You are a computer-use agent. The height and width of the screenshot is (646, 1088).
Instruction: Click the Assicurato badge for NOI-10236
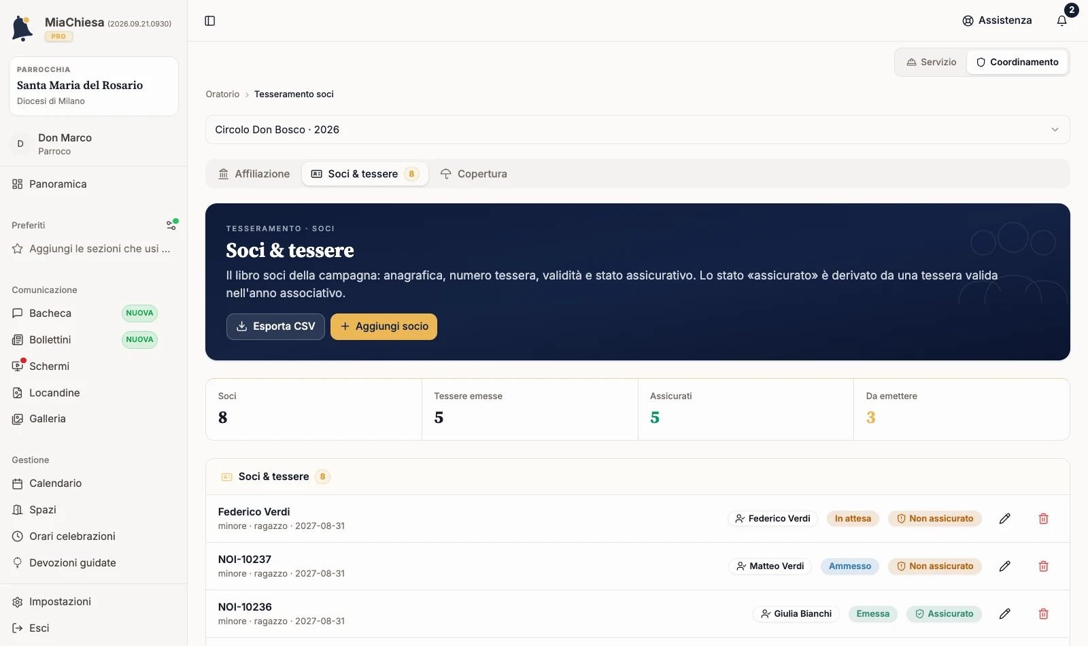pyautogui.click(x=944, y=614)
